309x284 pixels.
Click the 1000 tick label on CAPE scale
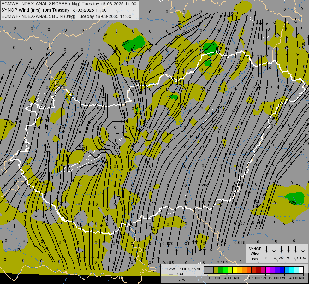pos(256,278)
